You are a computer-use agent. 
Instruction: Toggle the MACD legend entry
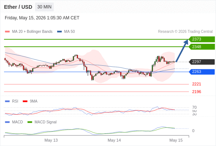pyautogui.click(x=14, y=122)
